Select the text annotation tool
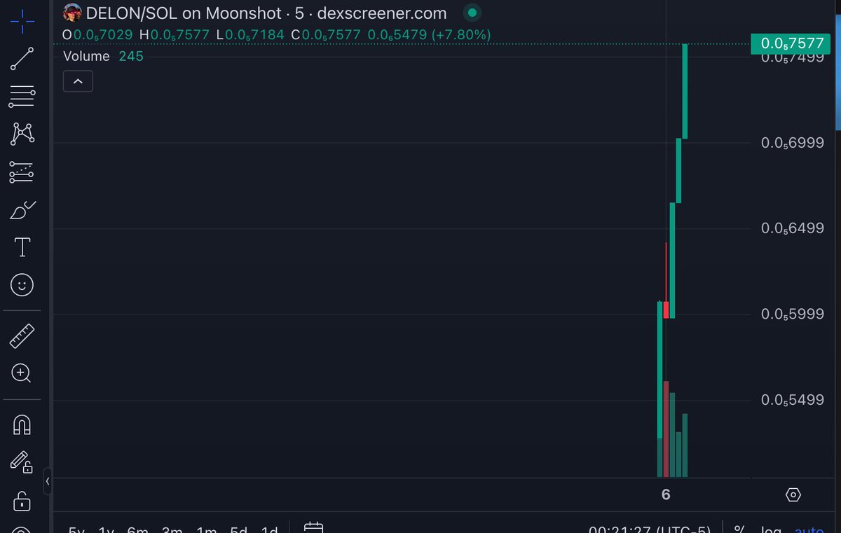 pos(22,247)
